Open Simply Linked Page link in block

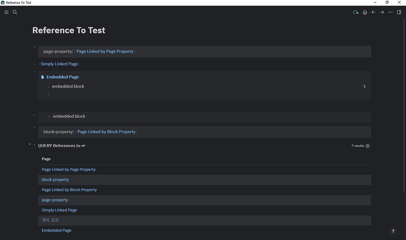59,64
